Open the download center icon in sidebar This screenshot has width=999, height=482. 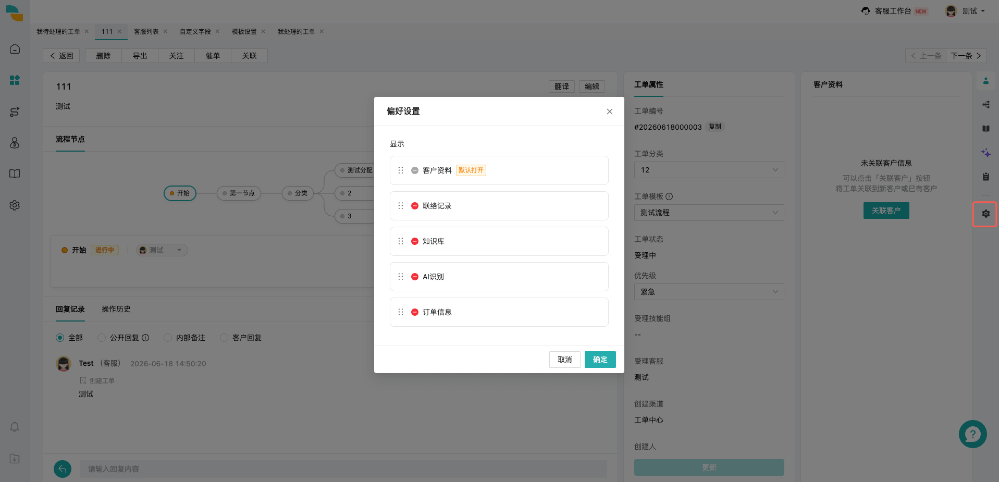(15, 459)
